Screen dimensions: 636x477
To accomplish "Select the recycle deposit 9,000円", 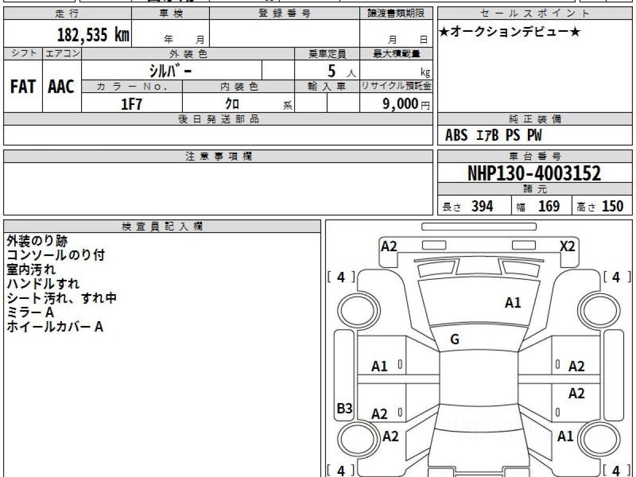I will [x=407, y=104].
